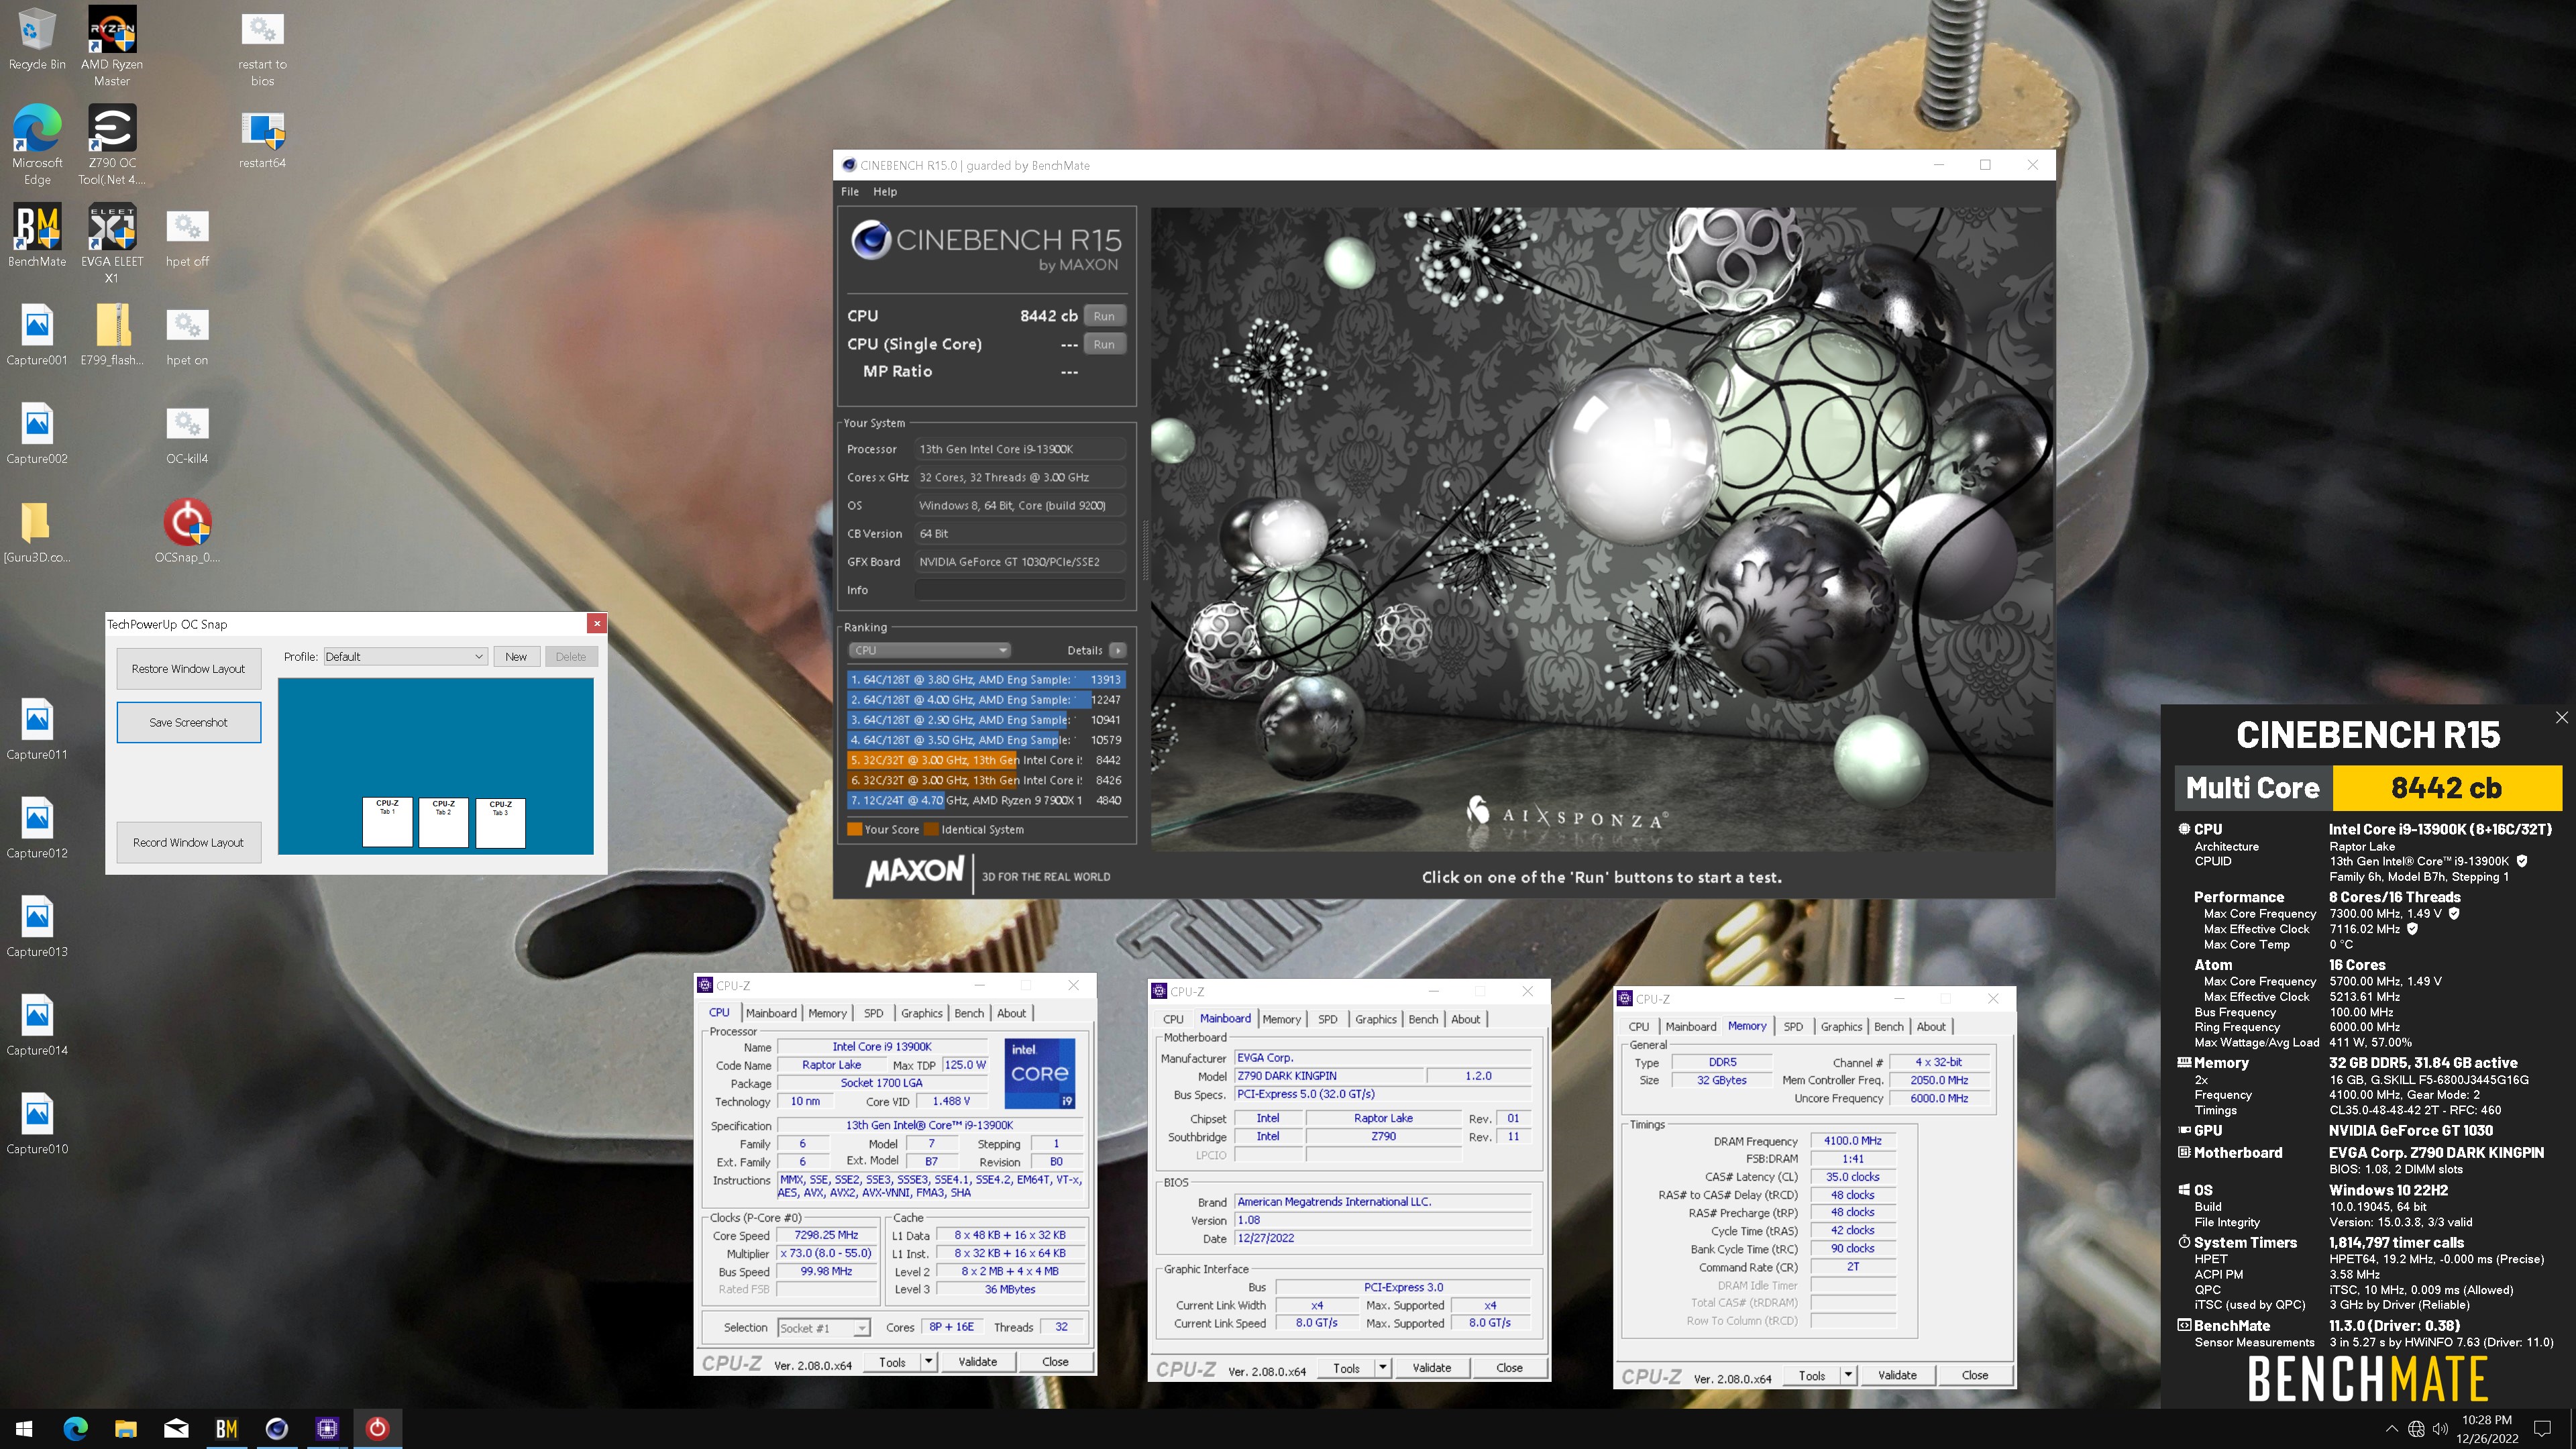Click the Windows Start button

click(24, 1429)
